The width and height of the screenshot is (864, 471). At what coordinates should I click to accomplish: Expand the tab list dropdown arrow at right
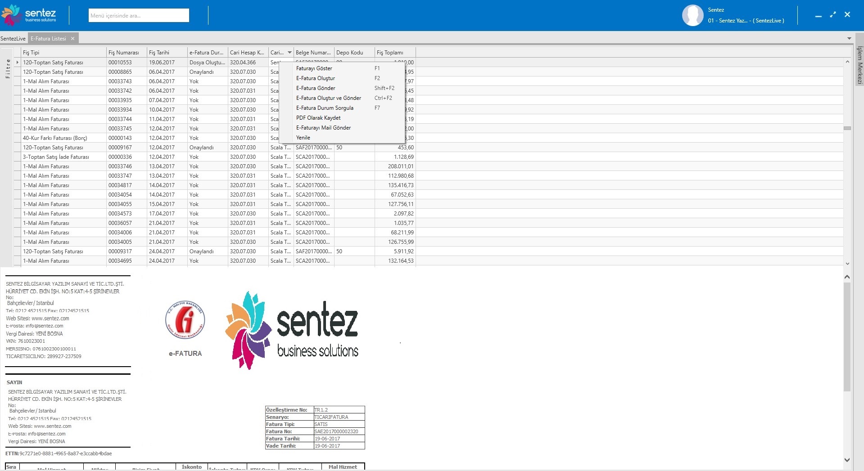point(849,39)
